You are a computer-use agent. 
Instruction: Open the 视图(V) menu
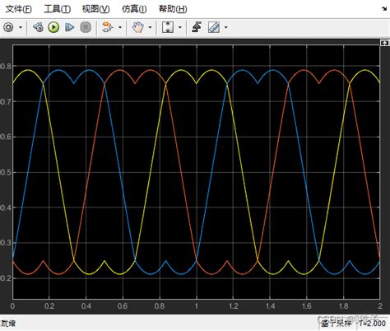[x=95, y=9]
